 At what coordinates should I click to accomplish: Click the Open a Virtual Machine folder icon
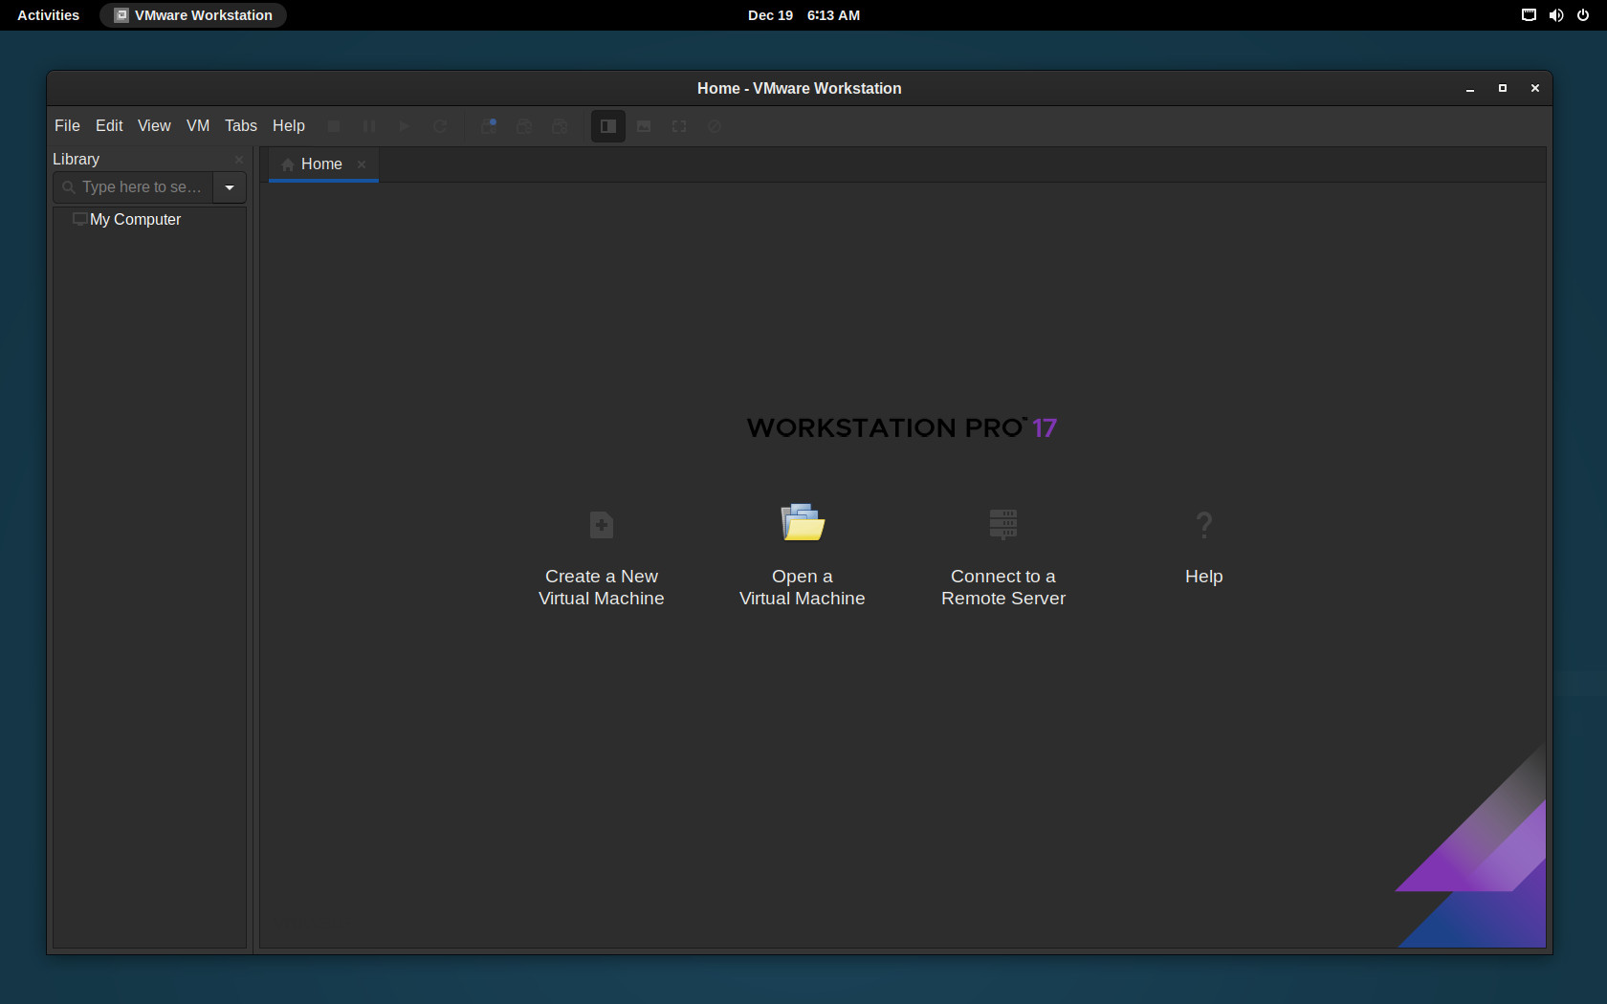pyautogui.click(x=803, y=522)
